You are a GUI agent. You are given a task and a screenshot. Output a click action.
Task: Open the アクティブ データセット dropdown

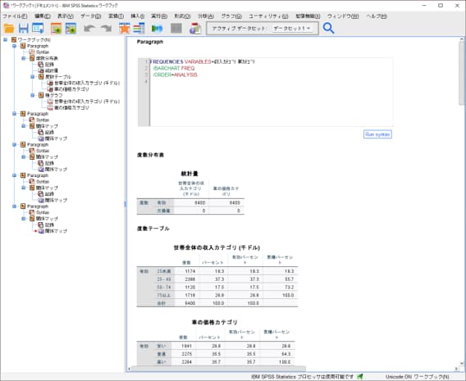coord(291,29)
